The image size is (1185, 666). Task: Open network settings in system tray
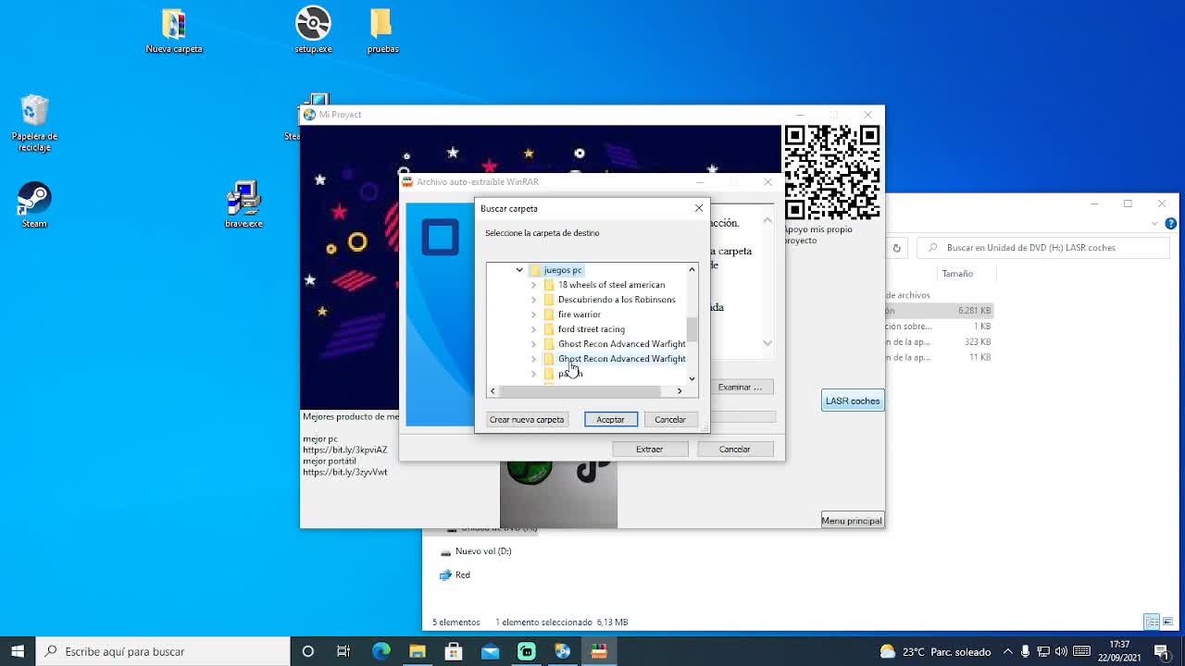click(x=1043, y=651)
